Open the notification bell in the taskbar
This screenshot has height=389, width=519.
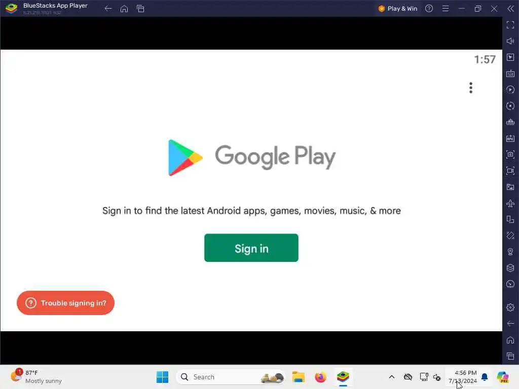[x=485, y=377]
